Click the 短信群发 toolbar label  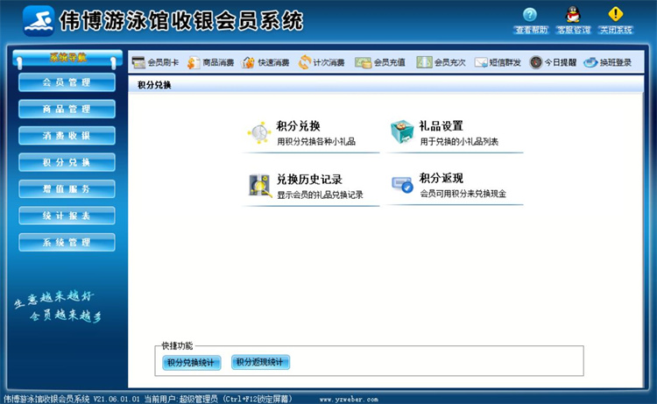coord(505,62)
